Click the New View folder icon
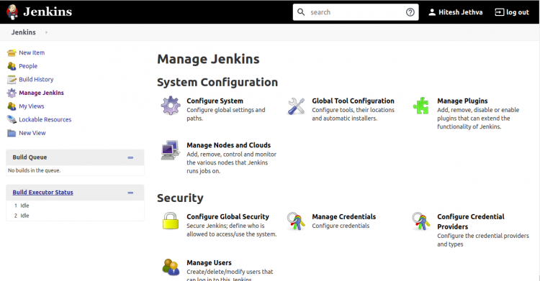540x281 pixels. (x=12, y=133)
